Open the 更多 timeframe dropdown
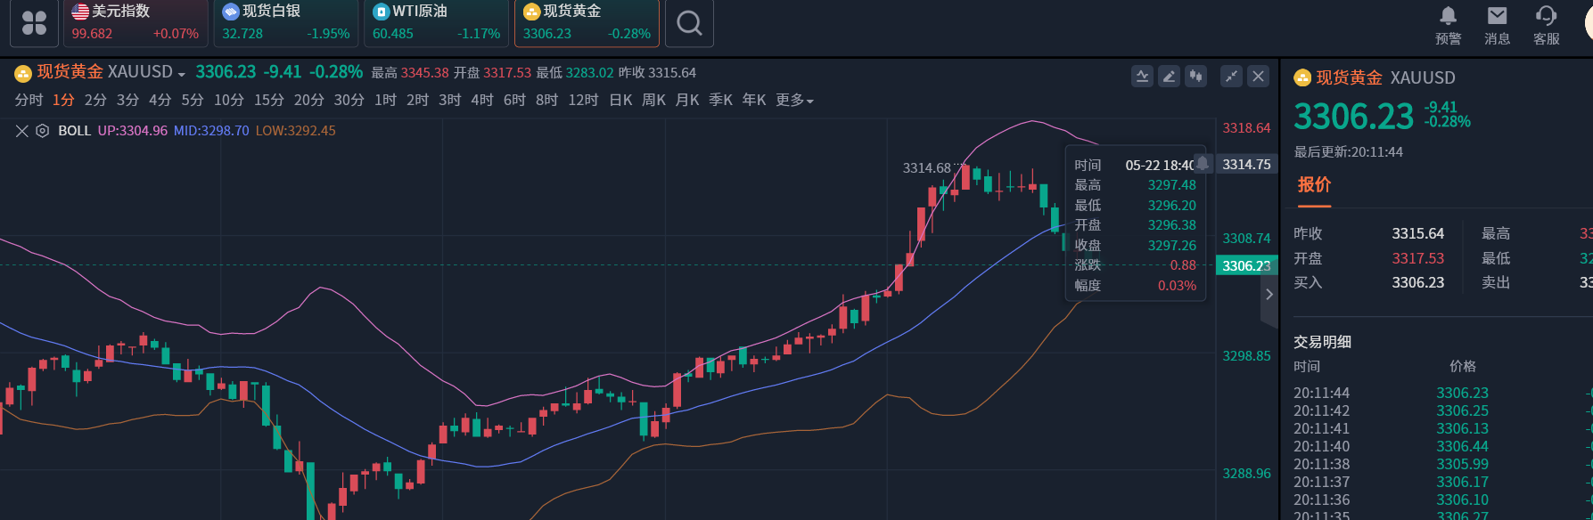The height and width of the screenshot is (520, 1593). (x=794, y=101)
